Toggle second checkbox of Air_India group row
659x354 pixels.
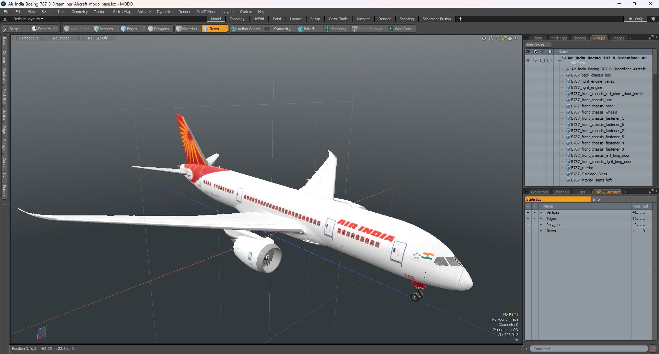pos(550,60)
